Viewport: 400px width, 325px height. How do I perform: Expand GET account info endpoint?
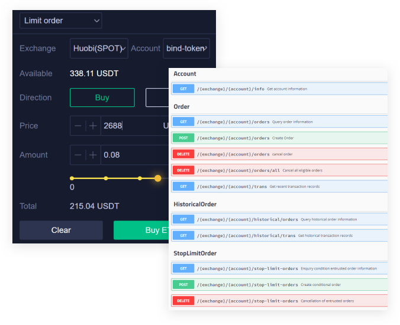[x=279, y=89]
